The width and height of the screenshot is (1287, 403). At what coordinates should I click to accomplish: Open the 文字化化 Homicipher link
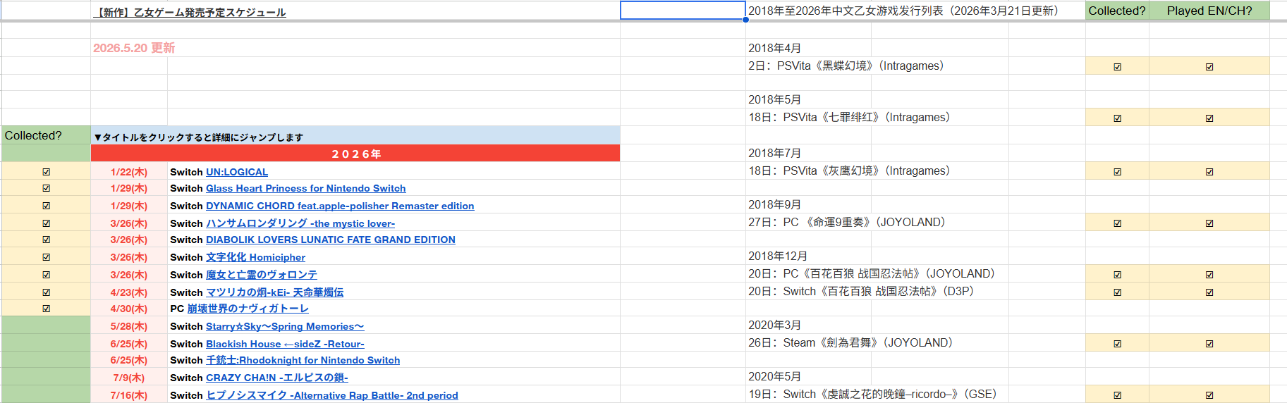(255, 257)
